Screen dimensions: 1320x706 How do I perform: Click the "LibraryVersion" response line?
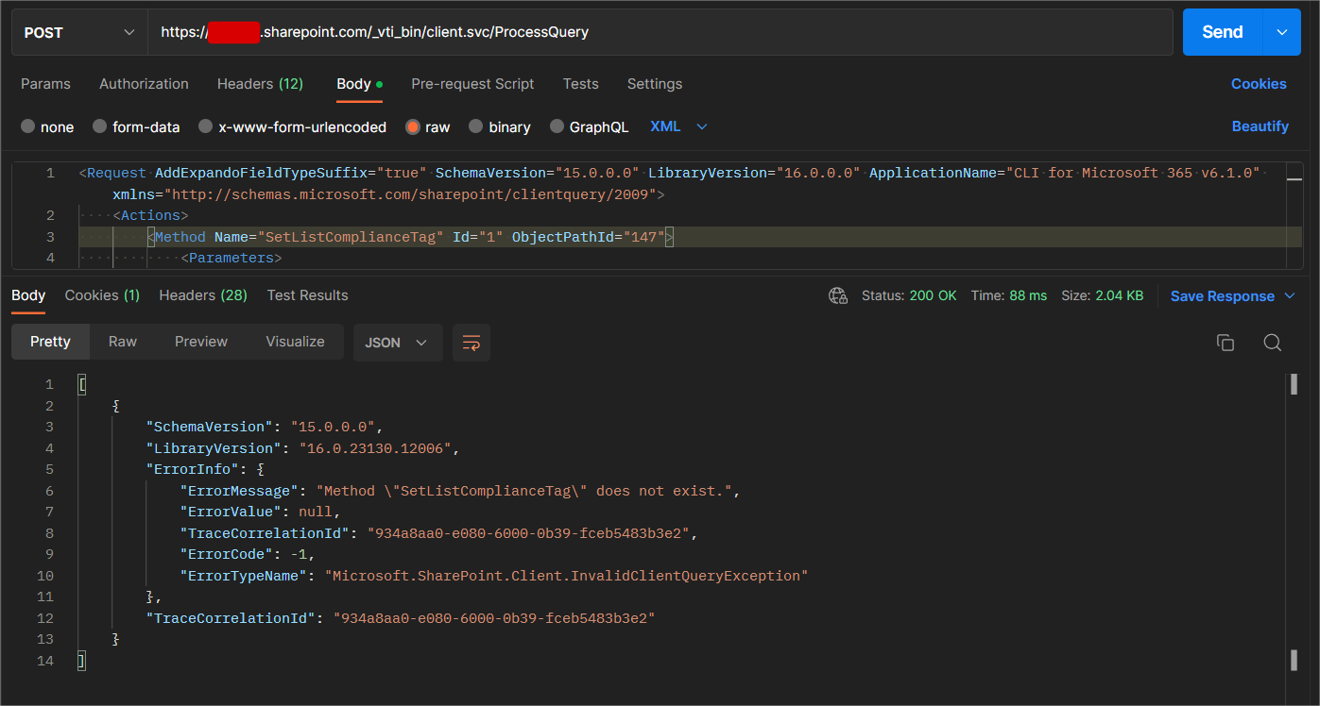tap(301, 448)
